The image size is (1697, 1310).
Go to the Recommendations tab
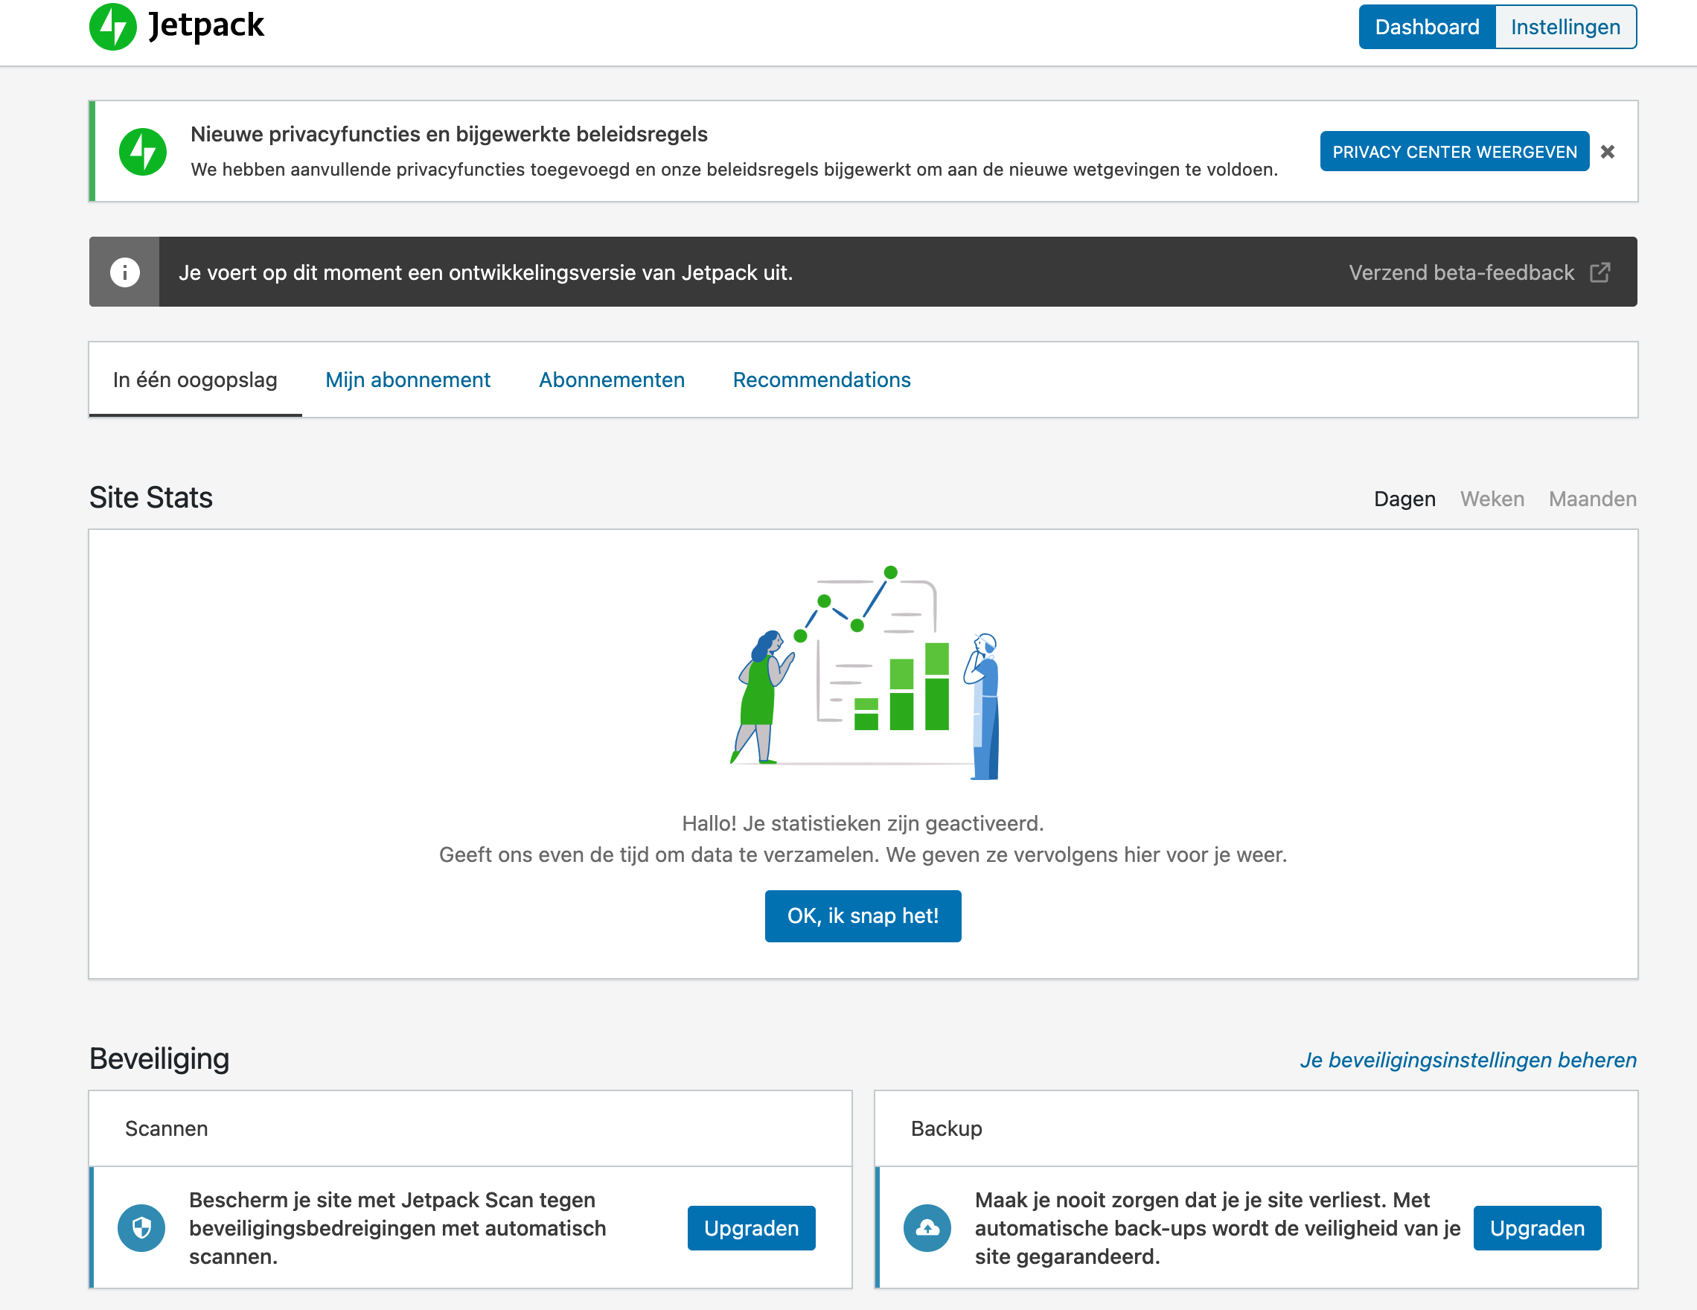click(821, 380)
